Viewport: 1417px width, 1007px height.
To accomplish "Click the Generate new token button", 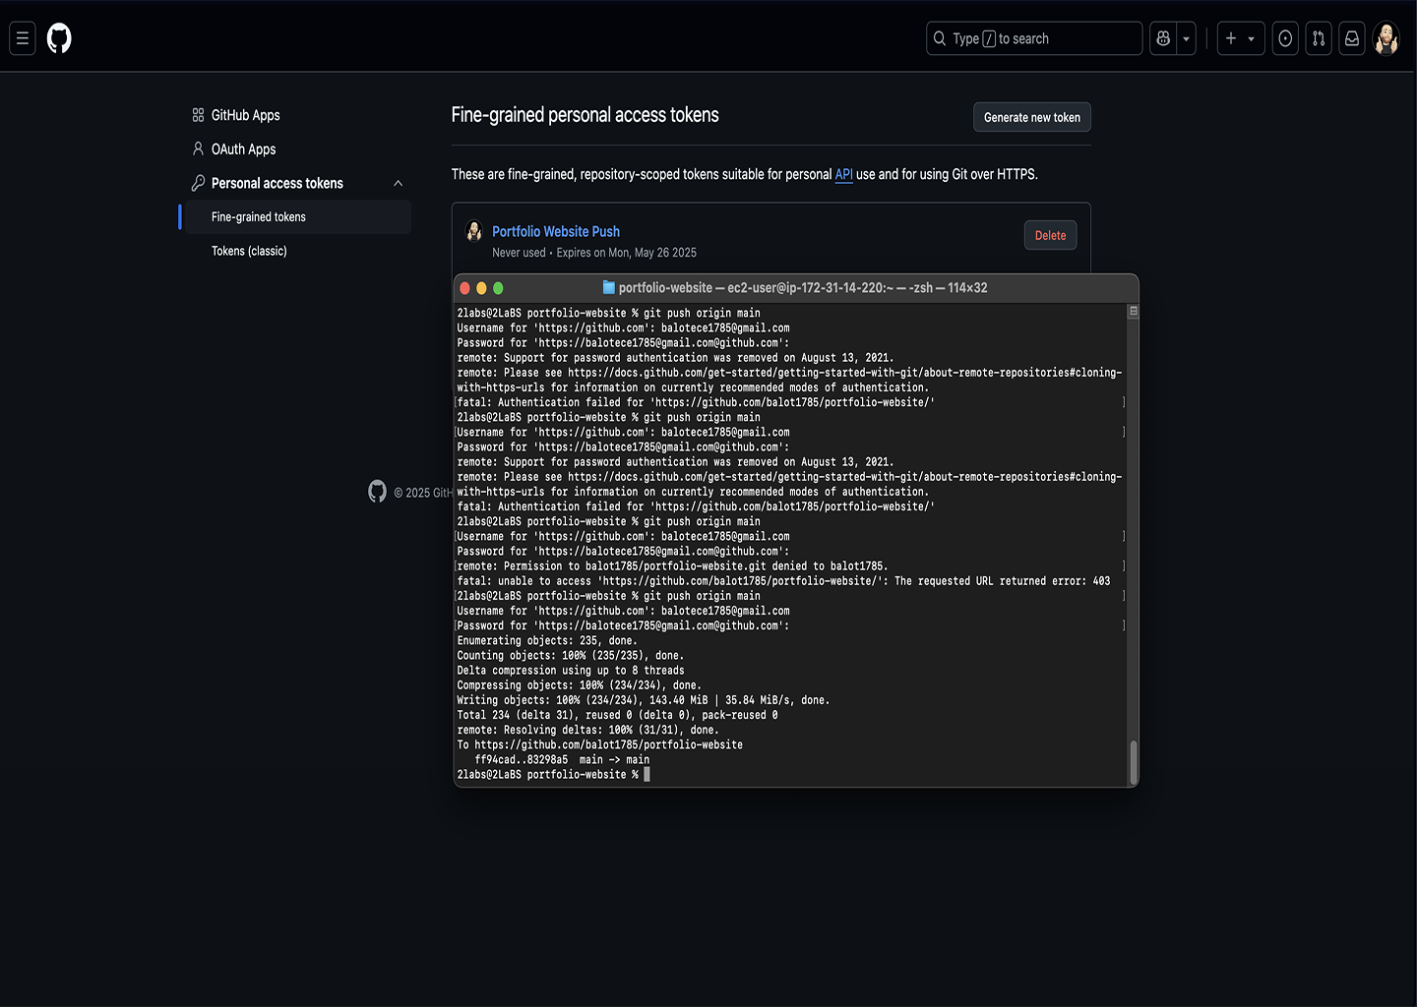I will point(1031,117).
